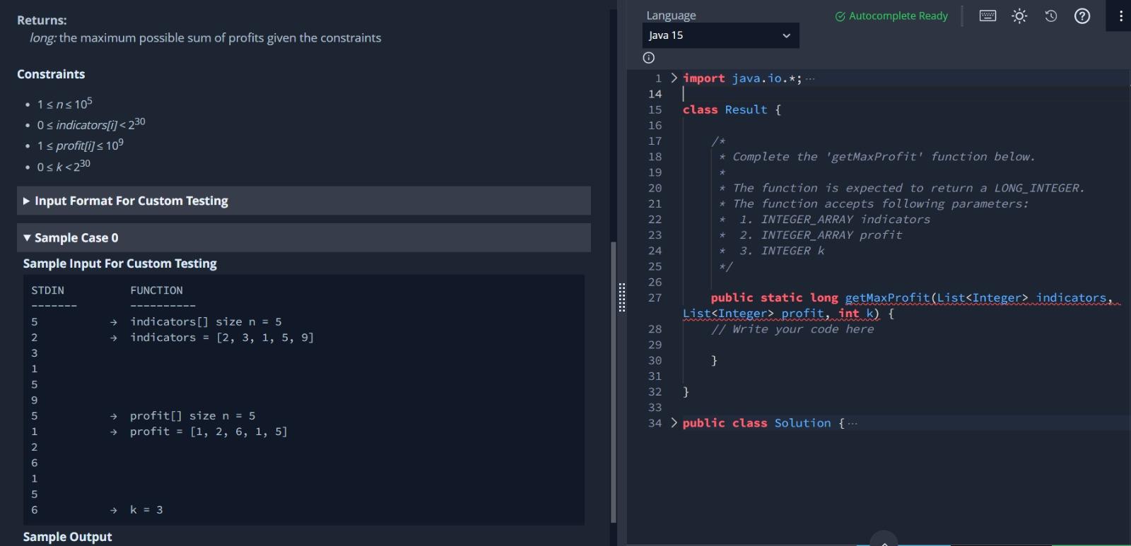The height and width of the screenshot is (546, 1131).
Task: Click line number 27 in the gutter
Action: coord(655,297)
